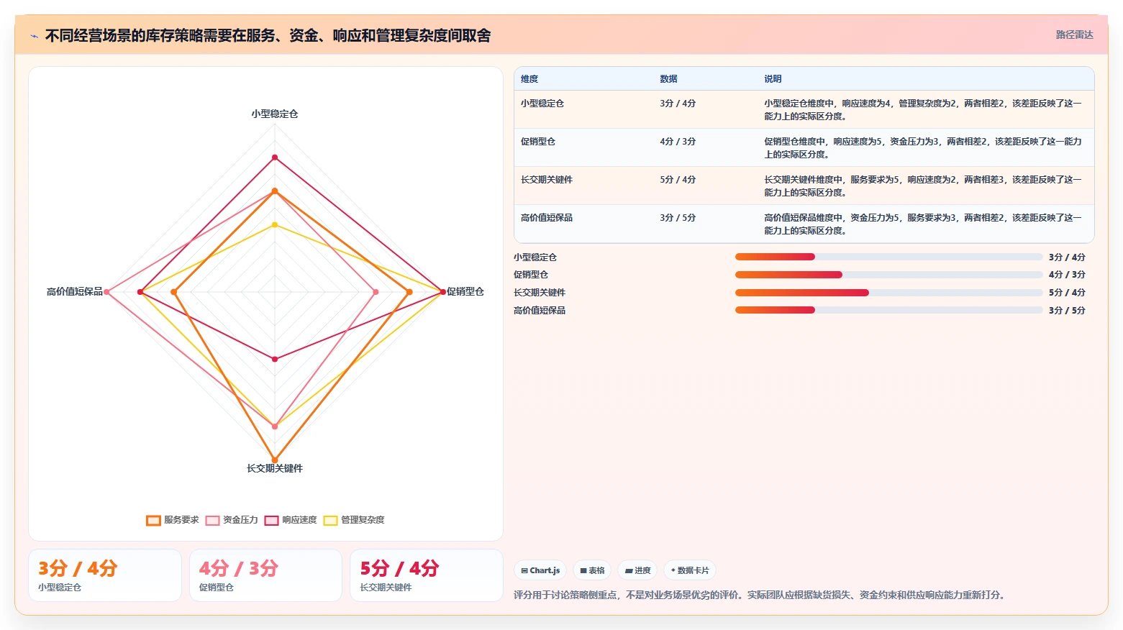The image size is (1123, 630).
Task: Open the 长交期关键件 5分 / 4分 data card
Action: coord(426,575)
